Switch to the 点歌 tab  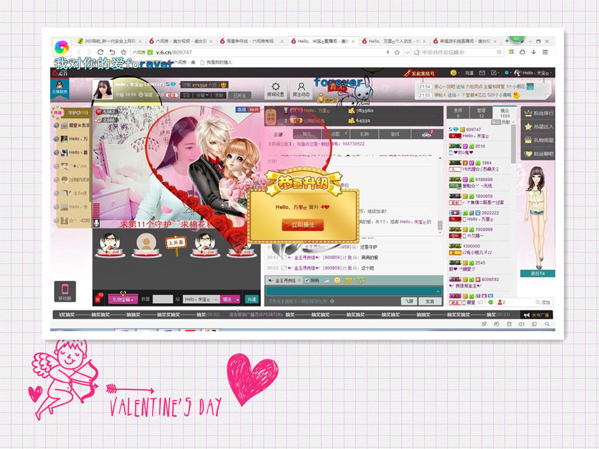pos(336,134)
